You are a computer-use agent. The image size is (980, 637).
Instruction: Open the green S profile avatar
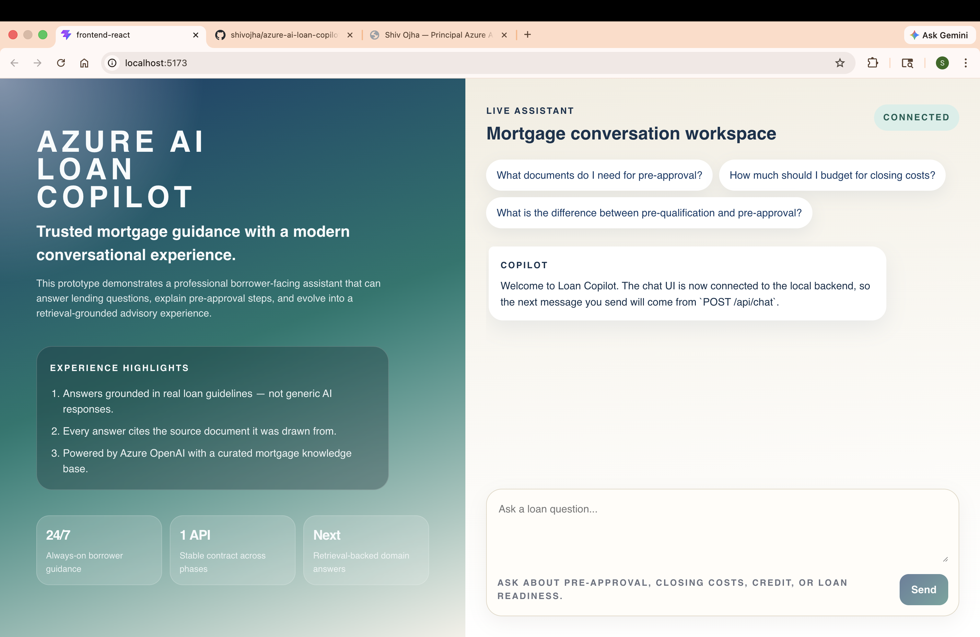942,63
